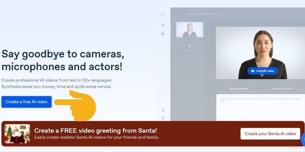Select slide 1 thumbnail with the presenter
Viewport: 305px width, 152px height.
[x=190, y=29]
